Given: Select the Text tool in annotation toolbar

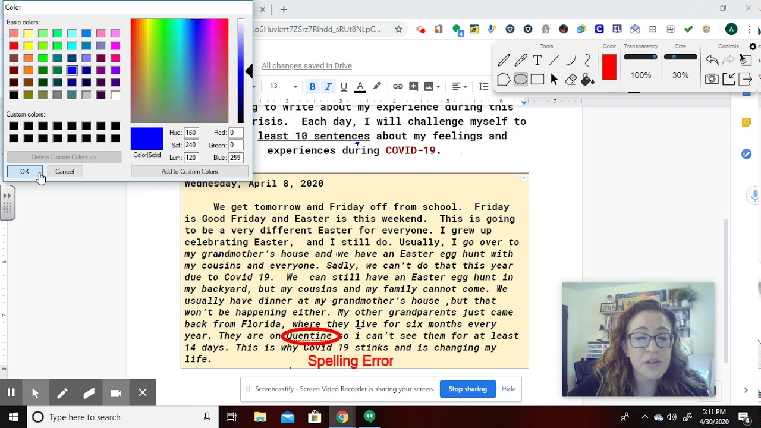Looking at the screenshot, I should 537,60.
